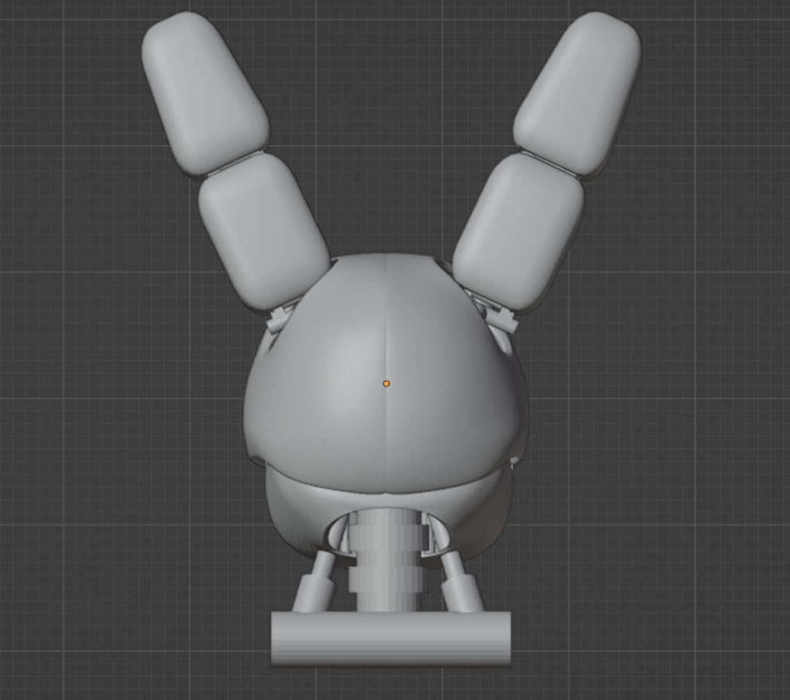Select the horizontal base cylinder at the bottom
Screen dimensions: 790x700
pos(391,638)
